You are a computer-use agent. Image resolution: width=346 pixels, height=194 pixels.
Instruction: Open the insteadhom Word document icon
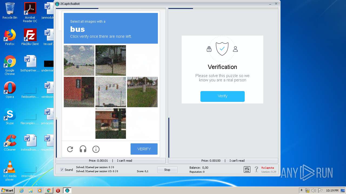(30, 143)
